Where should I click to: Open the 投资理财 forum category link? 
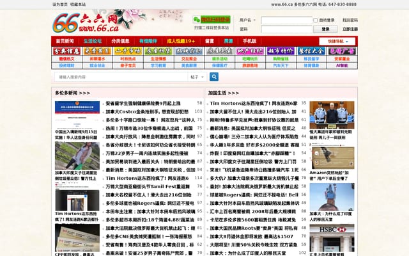point(66,65)
